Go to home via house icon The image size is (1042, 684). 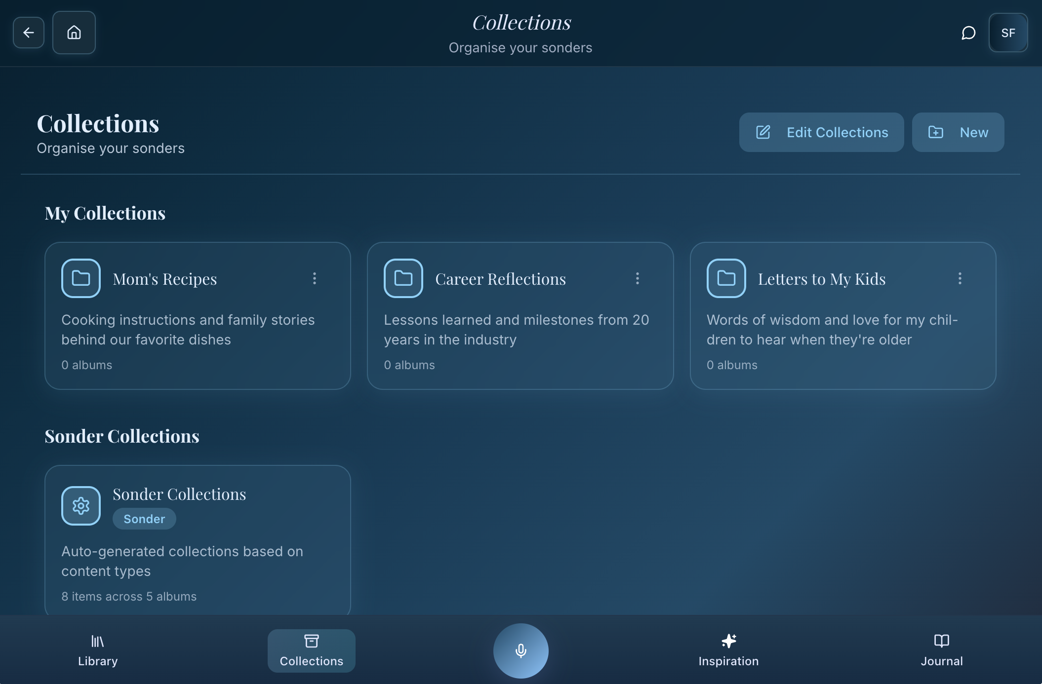(x=74, y=33)
